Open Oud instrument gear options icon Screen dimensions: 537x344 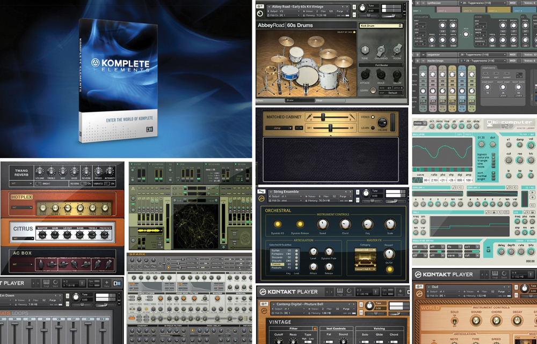tap(418, 287)
